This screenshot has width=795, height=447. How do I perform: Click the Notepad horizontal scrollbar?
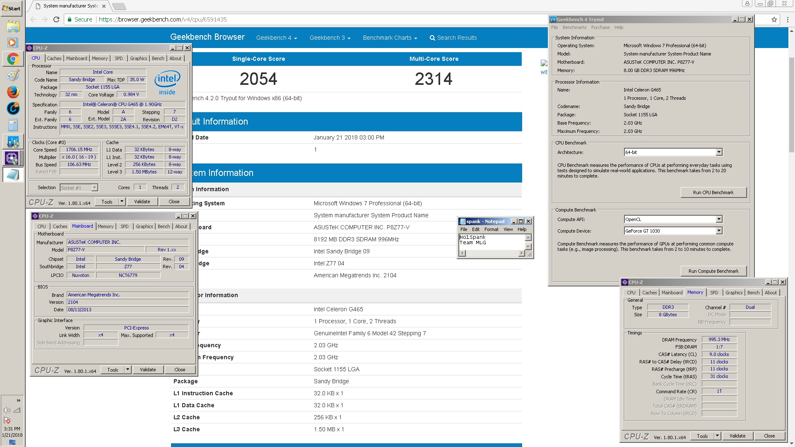click(x=492, y=253)
